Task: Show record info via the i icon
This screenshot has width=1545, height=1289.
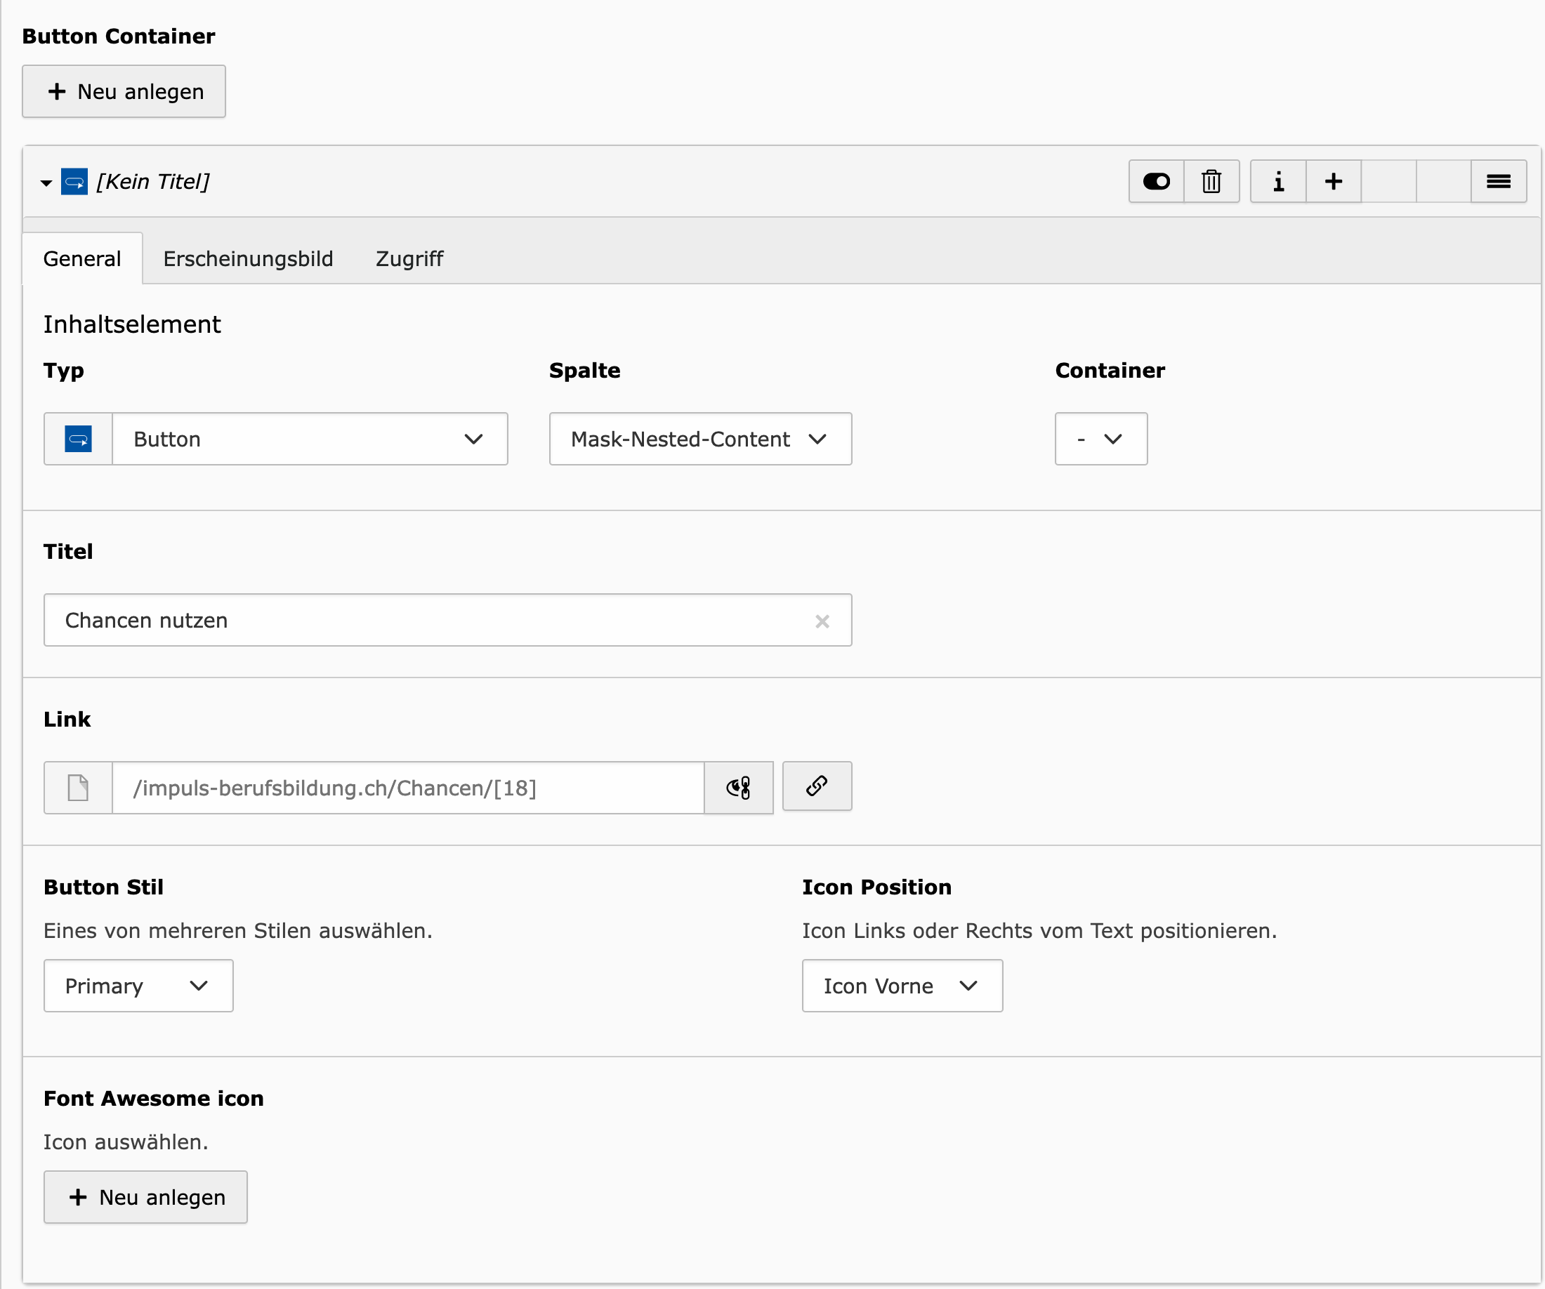Action: point(1278,182)
